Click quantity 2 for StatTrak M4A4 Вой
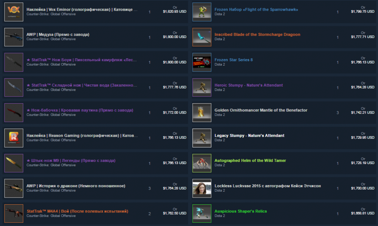Screen dimensions: 378x226 tap(150, 214)
